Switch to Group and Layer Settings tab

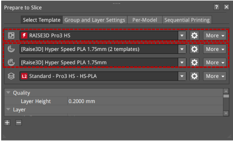[95, 20]
